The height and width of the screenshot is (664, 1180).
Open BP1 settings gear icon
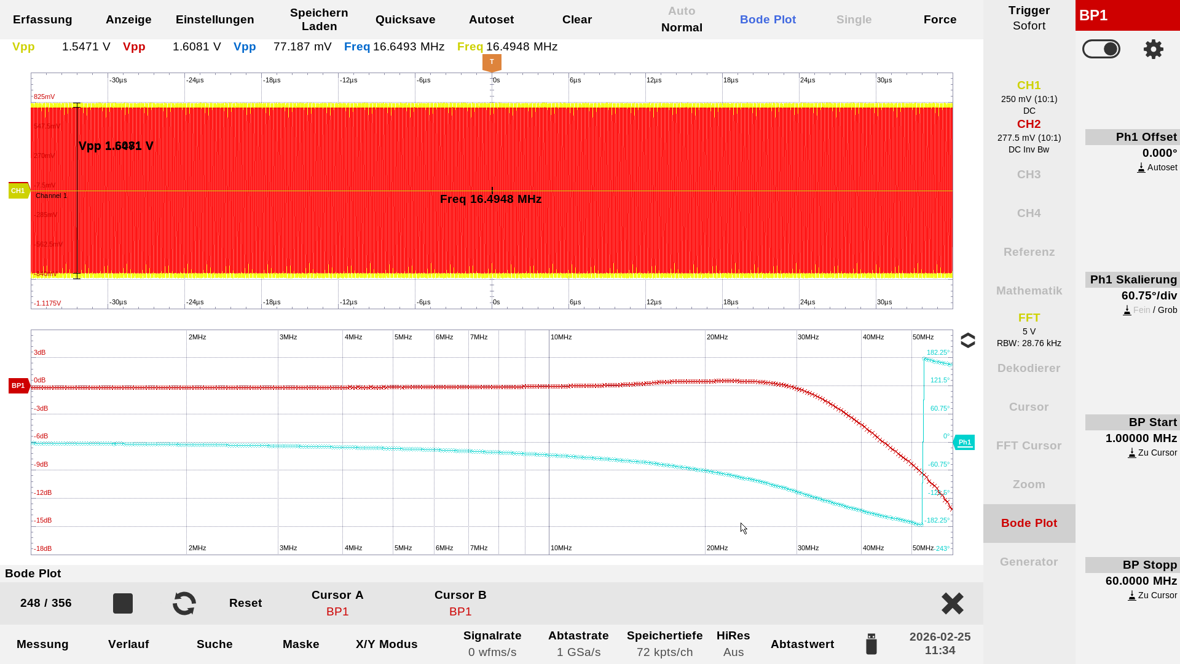click(x=1153, y=49)
